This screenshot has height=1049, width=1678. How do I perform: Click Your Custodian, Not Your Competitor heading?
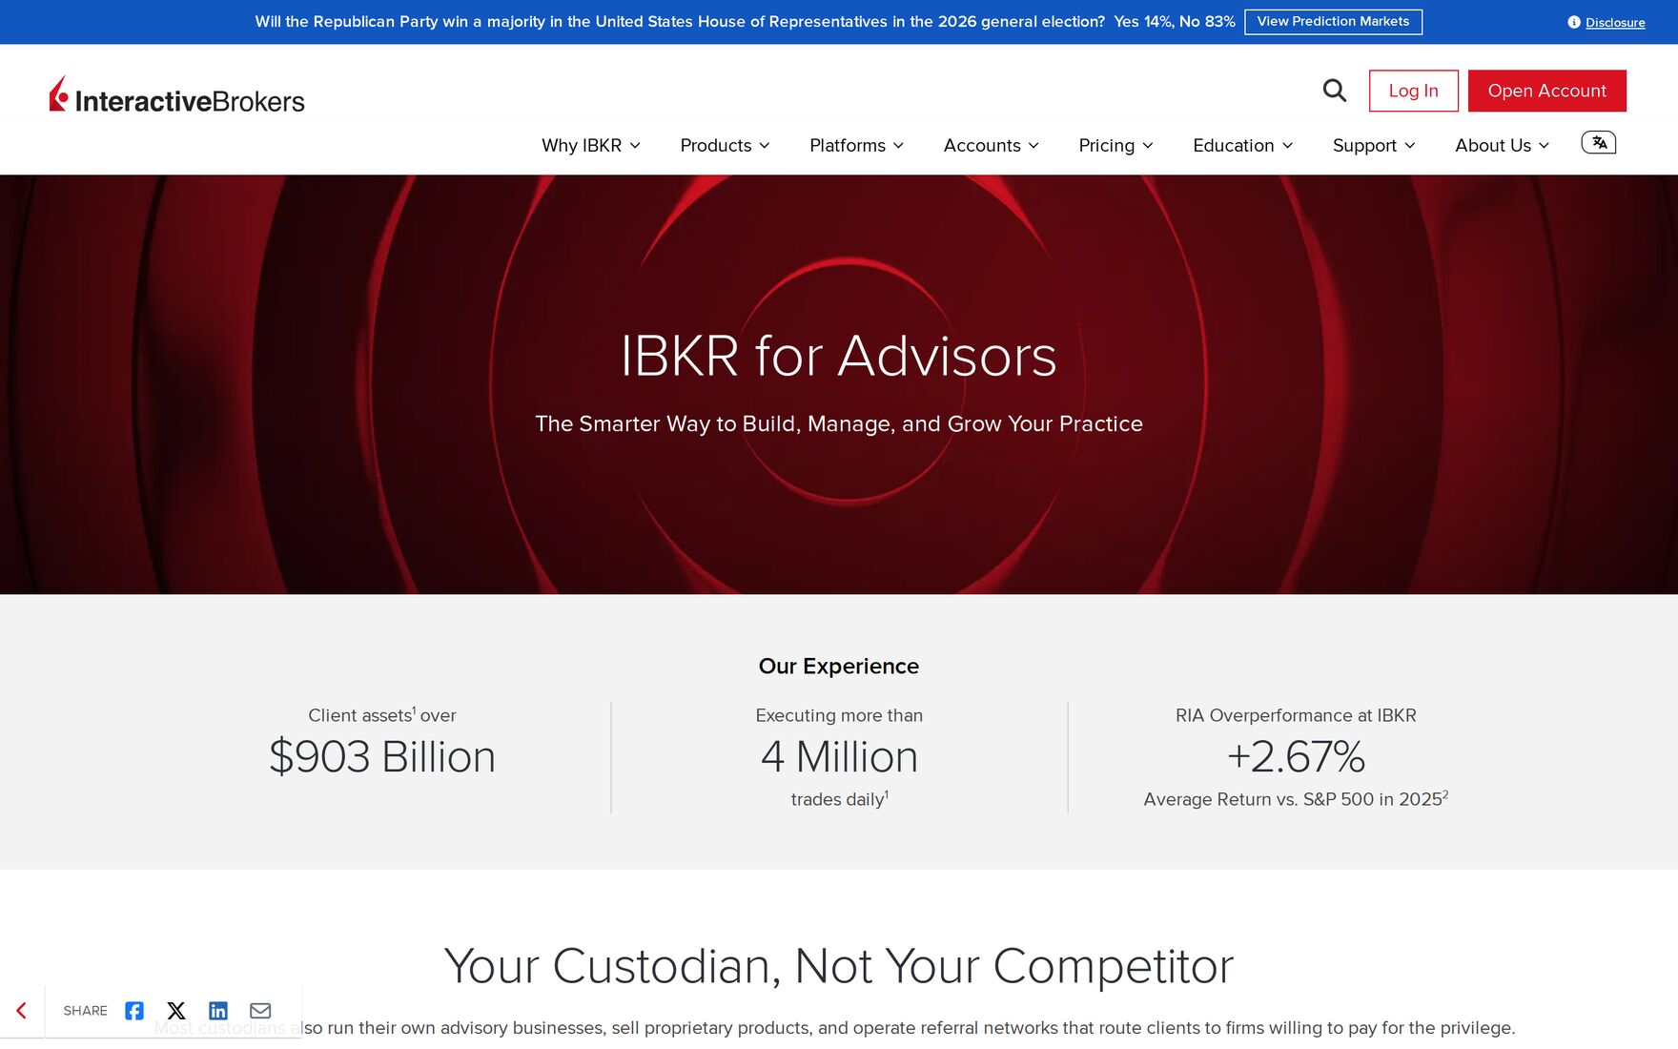pyautogui.click(x=839, y=966)
